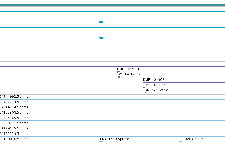Image resolution: width=225 pixels, height=143 pixels.
Task: Click the LP10203.5prime light-blue glyph
Action: pyautogui.click(x=181, y=142)
